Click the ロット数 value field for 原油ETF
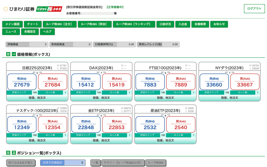Viewport: 267px width, 167px height. 193,135
